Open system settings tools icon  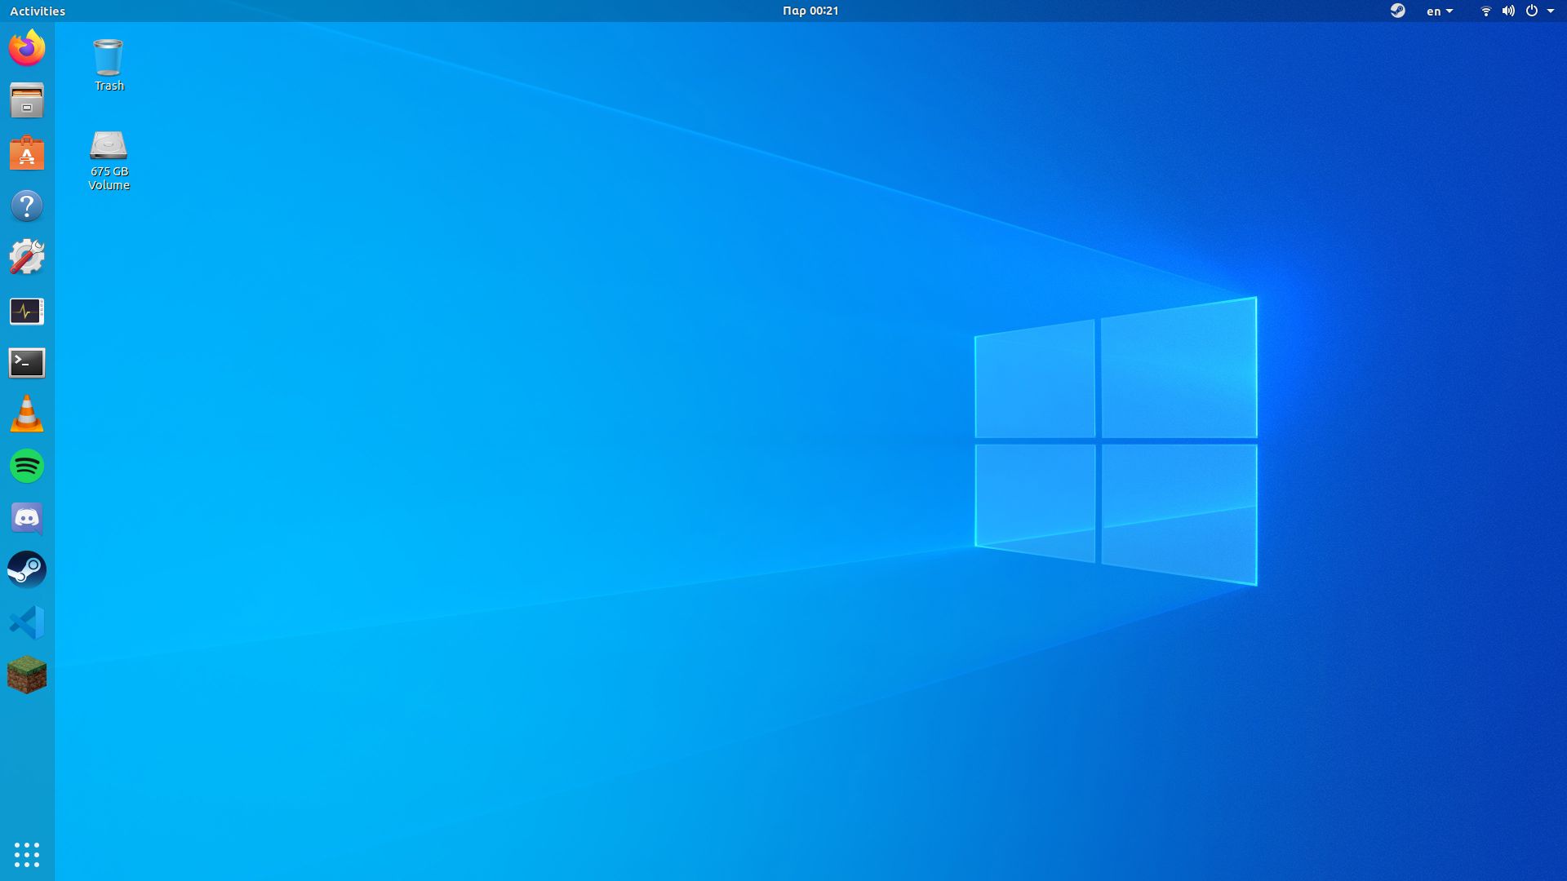pyautogui.click(x=27, y=258)
